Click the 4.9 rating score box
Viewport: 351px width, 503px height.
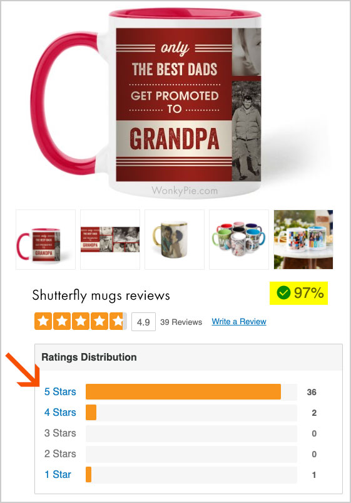(143, 322)
